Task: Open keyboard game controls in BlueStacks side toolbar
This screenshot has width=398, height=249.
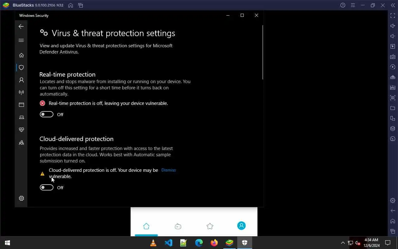Action: pos(393,57)
